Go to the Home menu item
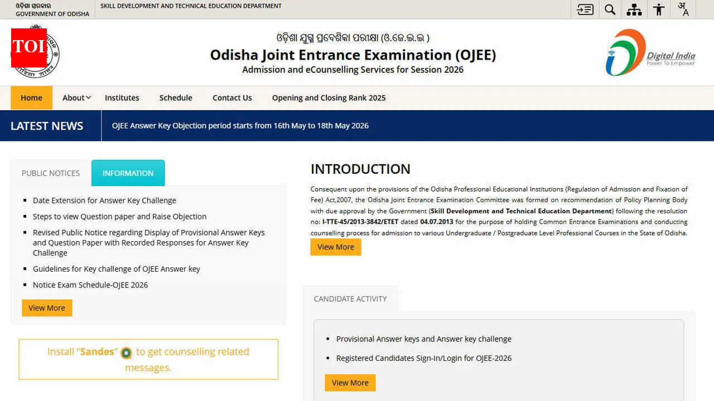 [x=31, y=97]
